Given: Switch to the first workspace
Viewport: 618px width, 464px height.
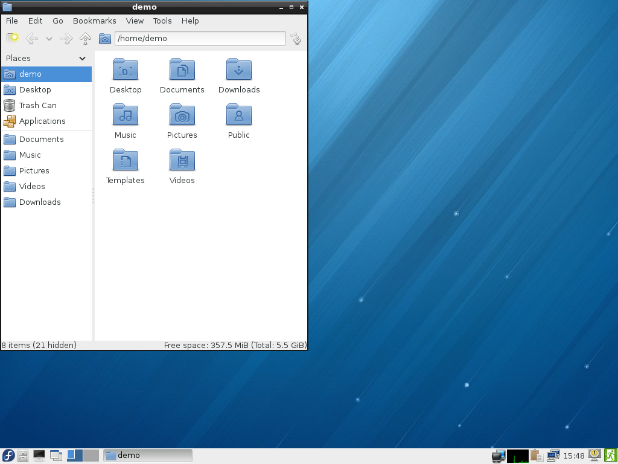Looking at the screenshot, I should click(x=74, y=456).
